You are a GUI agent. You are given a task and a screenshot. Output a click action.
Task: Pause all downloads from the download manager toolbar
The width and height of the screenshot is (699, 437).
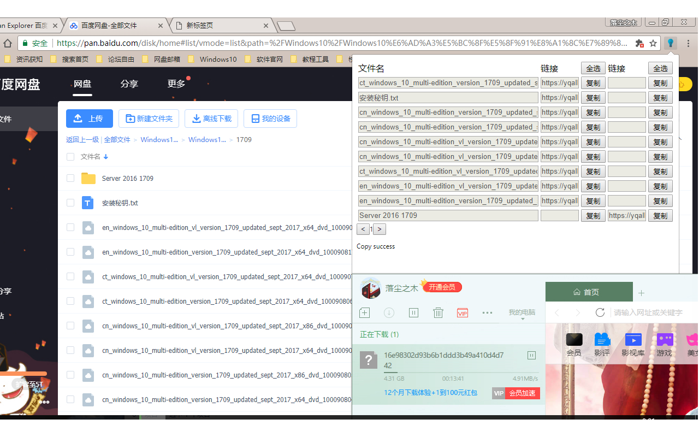pyautogui.click(x=413, y=312)
